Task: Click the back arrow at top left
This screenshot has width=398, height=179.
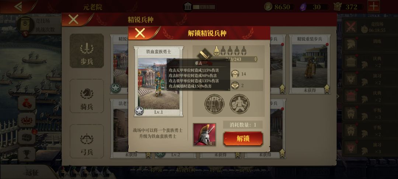Action: tap(18, 6)
